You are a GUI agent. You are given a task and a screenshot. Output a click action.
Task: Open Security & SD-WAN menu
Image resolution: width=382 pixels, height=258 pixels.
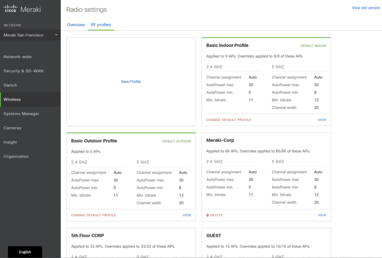pos(24,71)
